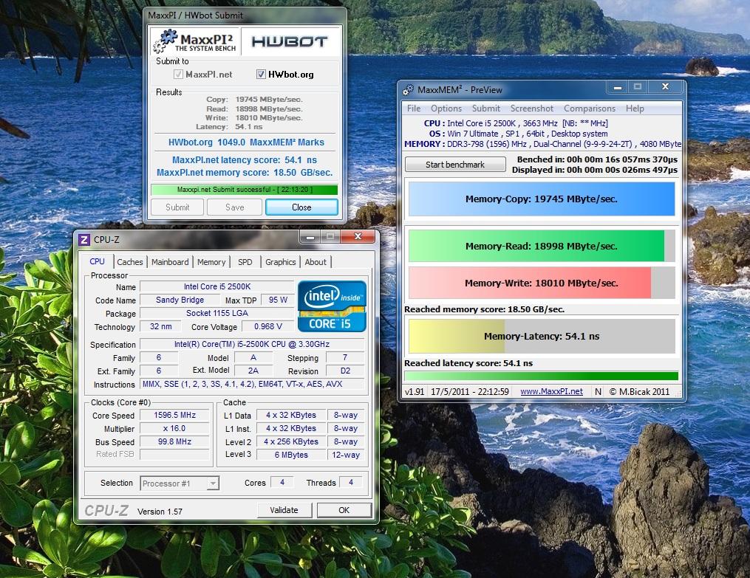Image resolution: width=750 pixels, height=578 pixels.
Task: Click the MaxxMEM gear icon in title bar
Action: tap(408, 90)
